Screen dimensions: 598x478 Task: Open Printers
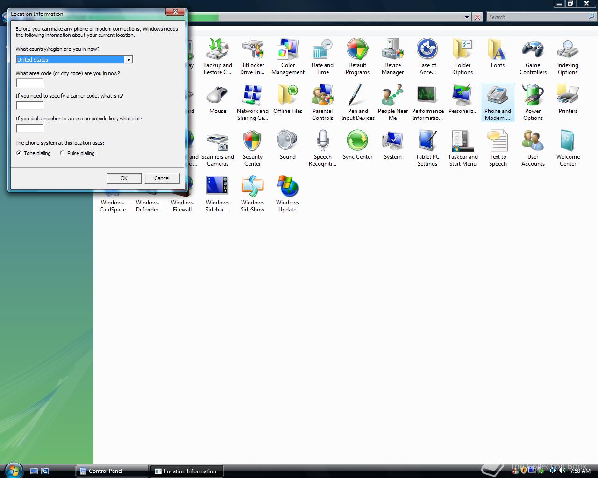568,99
